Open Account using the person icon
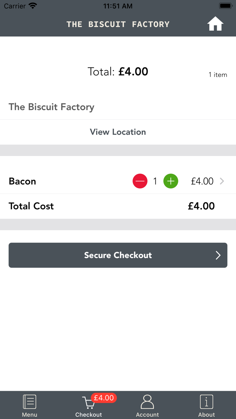 pyautogui.click(x=147, y=401)
